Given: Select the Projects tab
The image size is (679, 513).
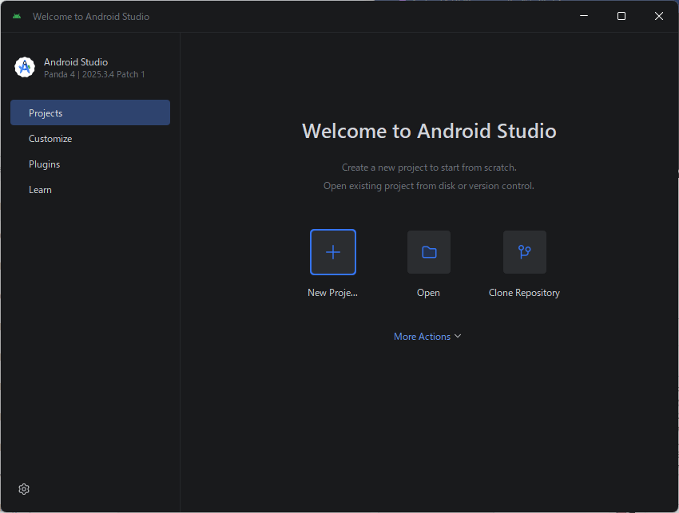Looking at the screenshot, I should click(x=90, y=113).
